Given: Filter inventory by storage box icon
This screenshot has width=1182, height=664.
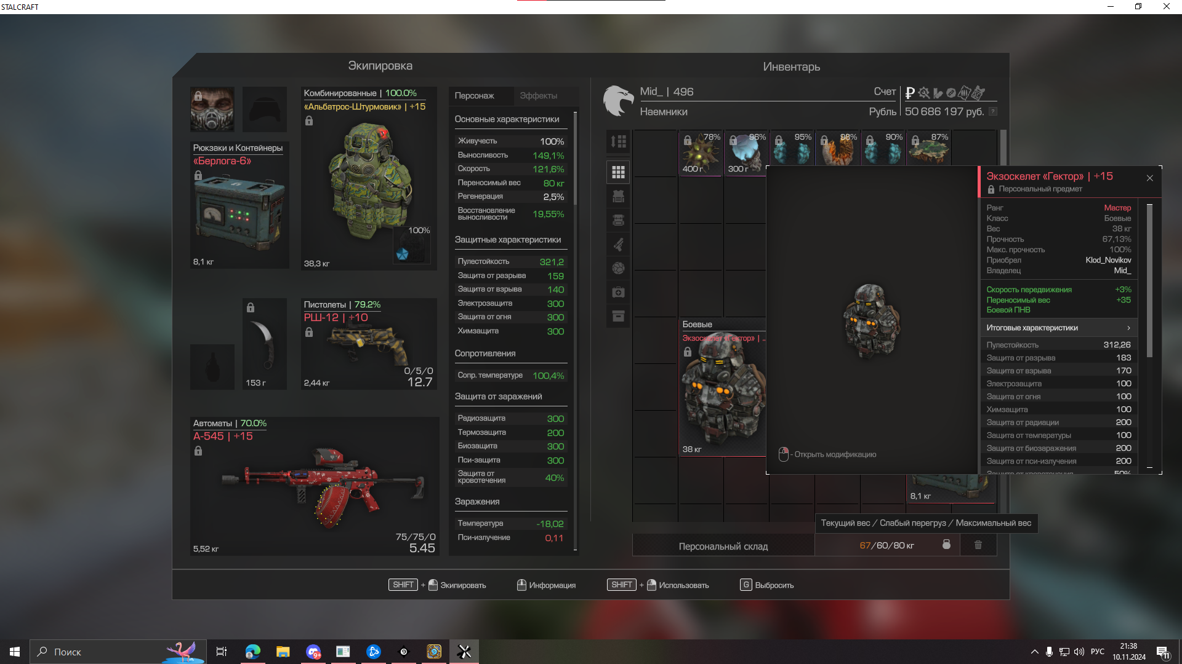Looking at the screenshot, I should tap(618, 316).
